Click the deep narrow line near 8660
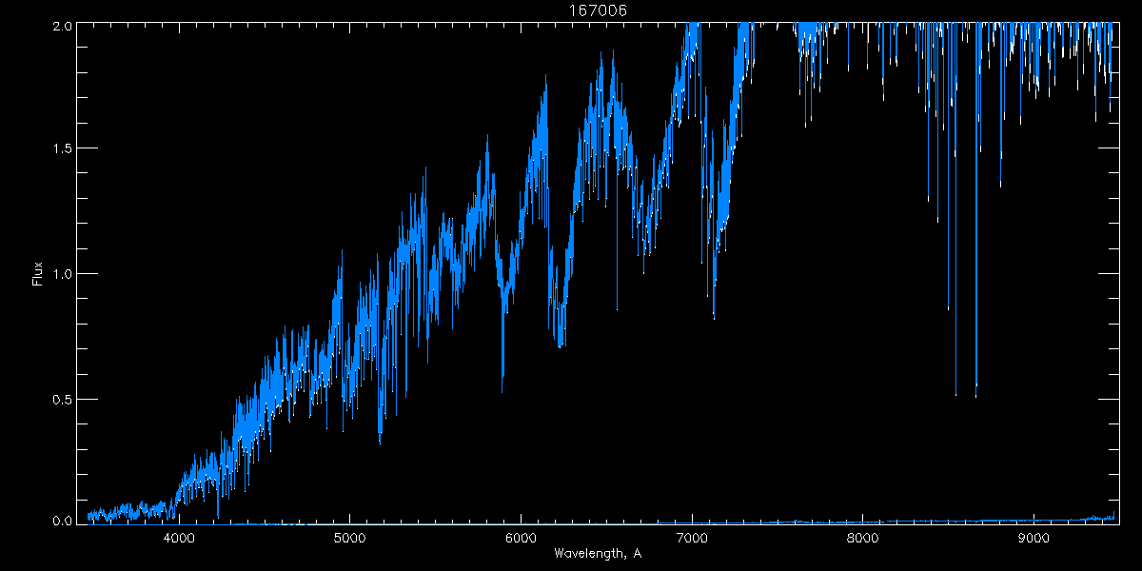Image resolution: width=1142 pixels, height=571 pixels. point(975,393)
